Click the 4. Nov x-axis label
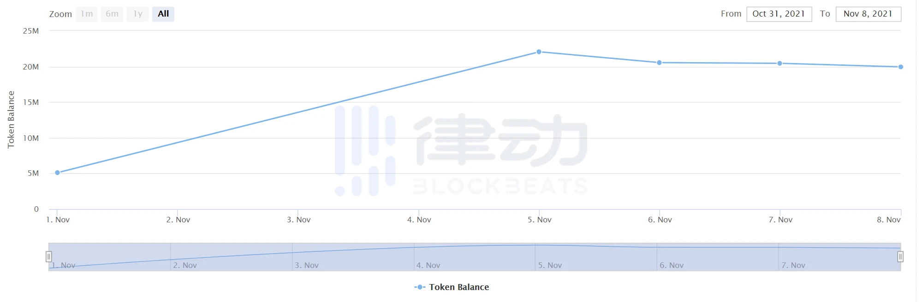 coord(419,220)
